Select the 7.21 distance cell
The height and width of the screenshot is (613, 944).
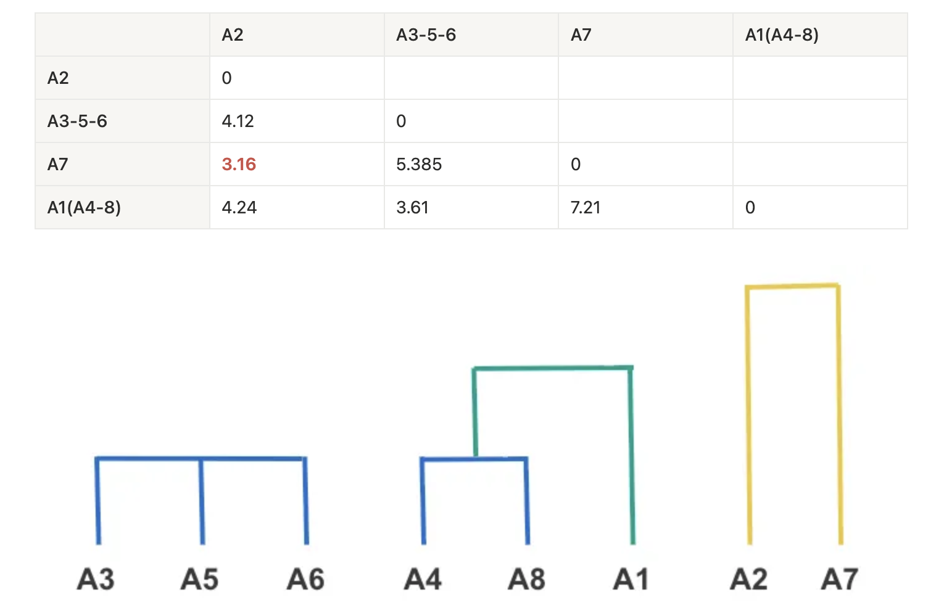pos(586,207)
